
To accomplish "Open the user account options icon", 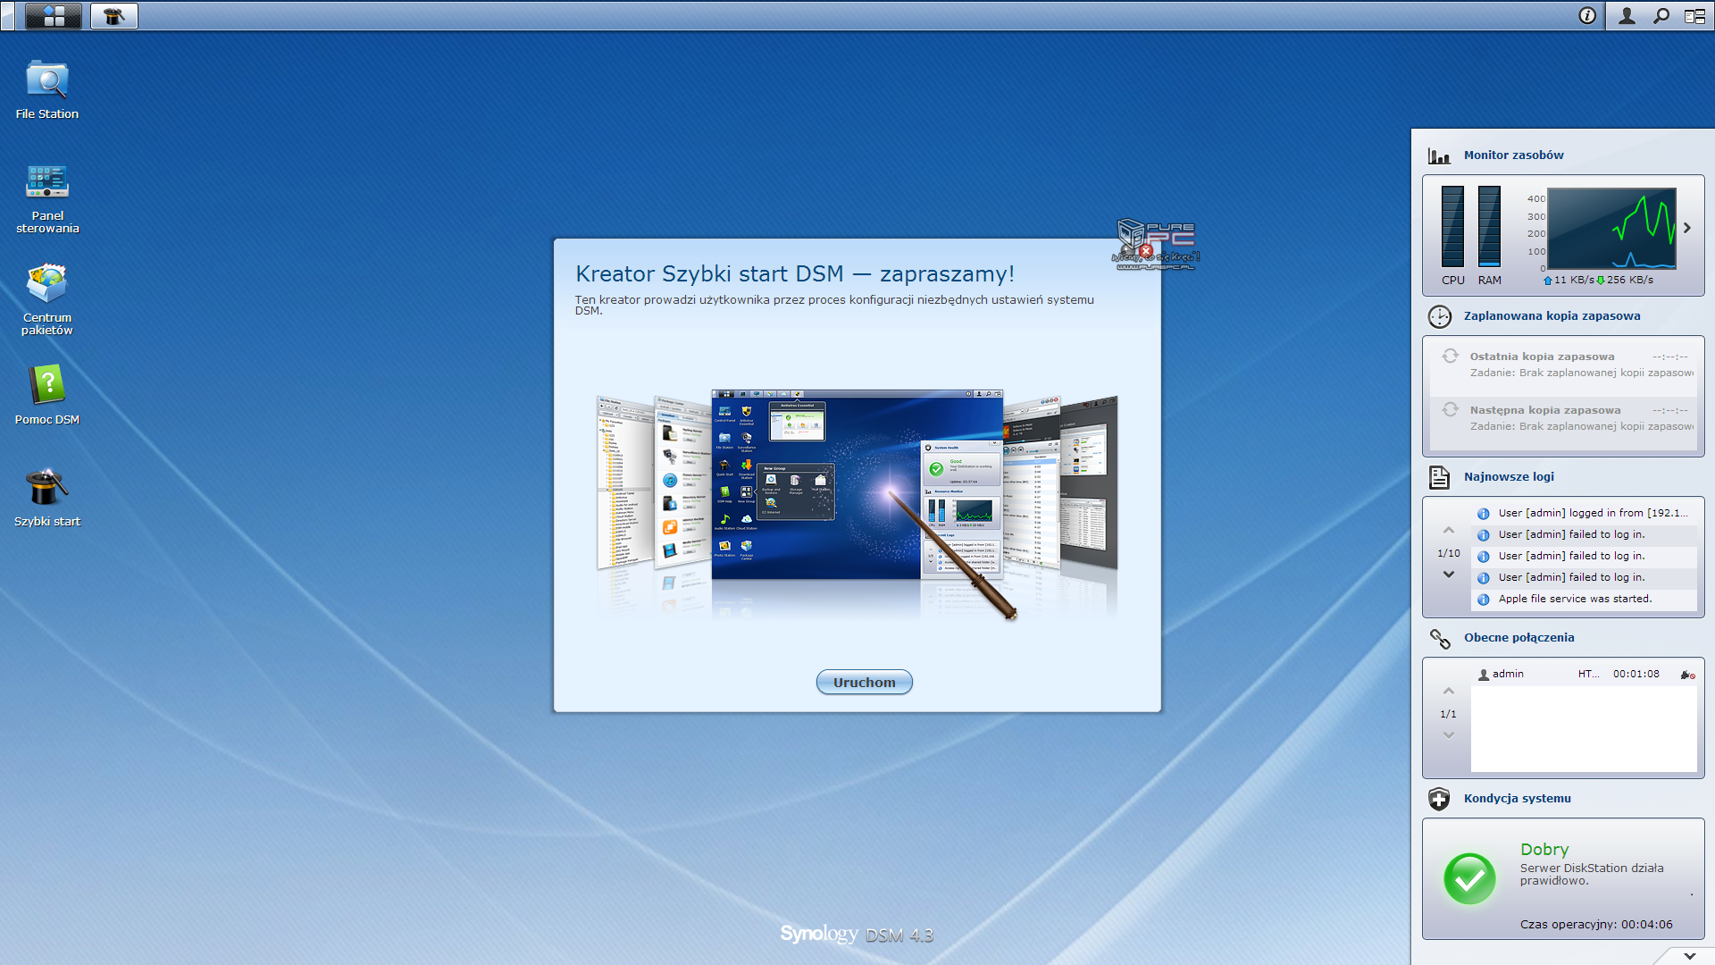I will (x=1627, y=15).
